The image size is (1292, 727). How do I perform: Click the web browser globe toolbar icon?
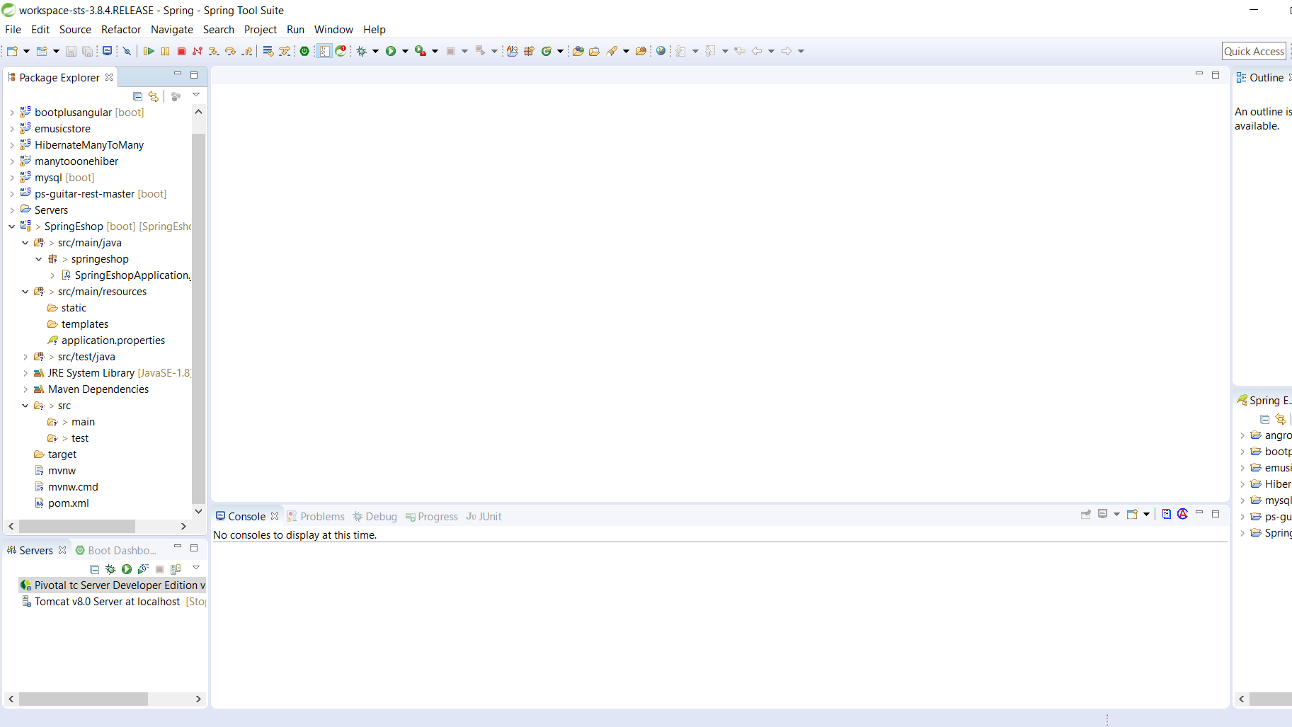click(661, 51)
